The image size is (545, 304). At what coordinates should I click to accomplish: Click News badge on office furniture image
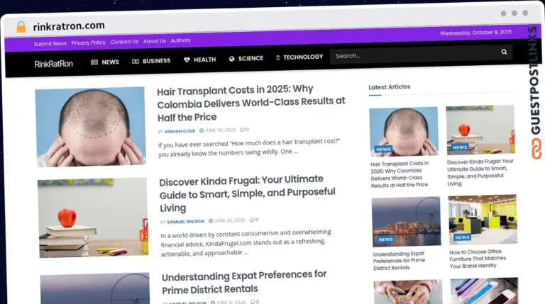coord(462,237)
